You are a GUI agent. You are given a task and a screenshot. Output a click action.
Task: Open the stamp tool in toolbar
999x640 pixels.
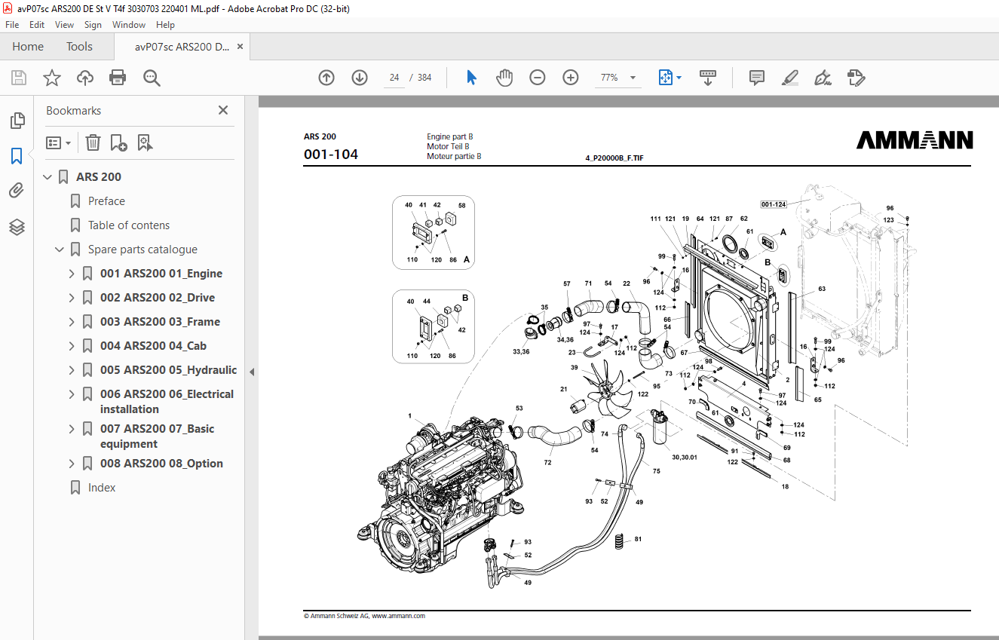point(856,78)
